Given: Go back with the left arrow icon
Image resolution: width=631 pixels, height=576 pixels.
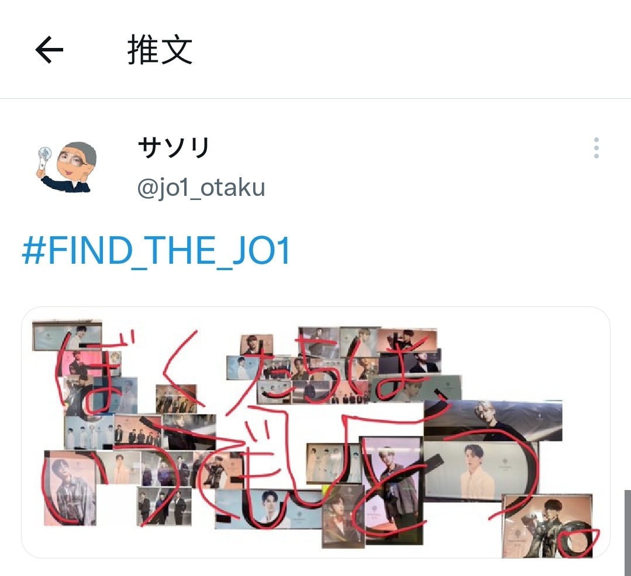Looking at the screenshot, I should 49,50.
